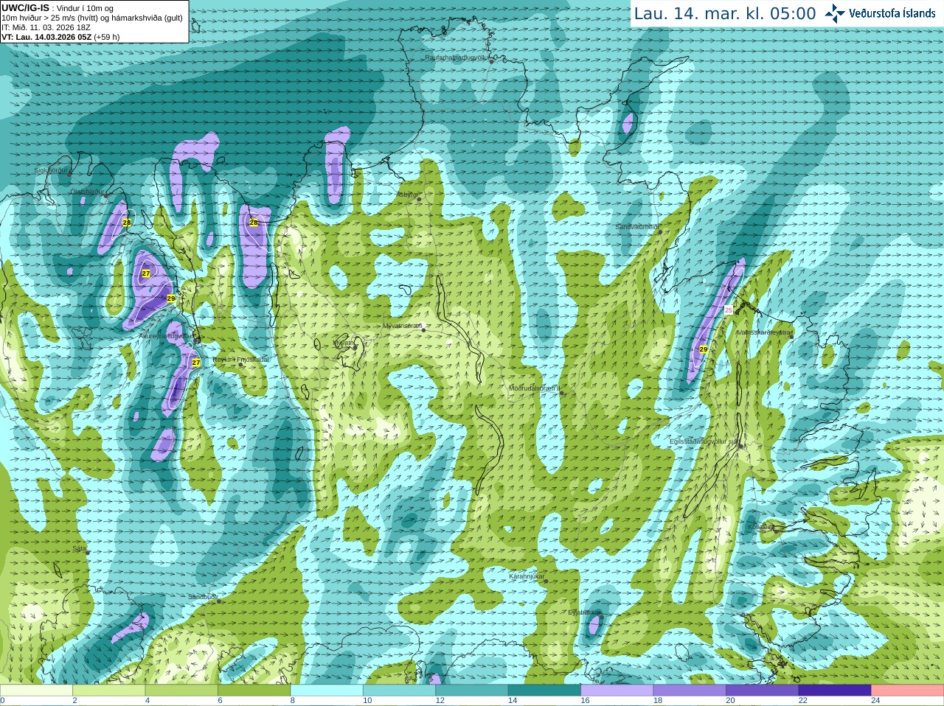Select the VT: Lau. 14.03.2026 05Z (+59 h) line
Image resolution: width=944 pixels, height=706 pixels.
(60, 37)
